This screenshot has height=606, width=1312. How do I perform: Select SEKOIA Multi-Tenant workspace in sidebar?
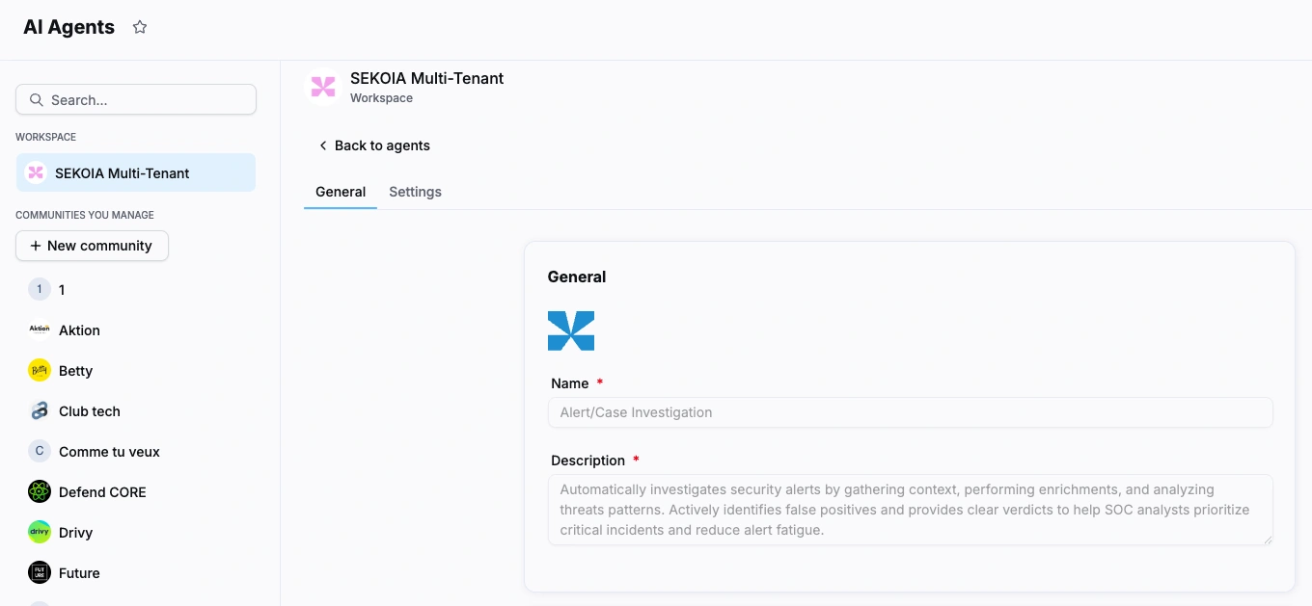tap(136, 173)
